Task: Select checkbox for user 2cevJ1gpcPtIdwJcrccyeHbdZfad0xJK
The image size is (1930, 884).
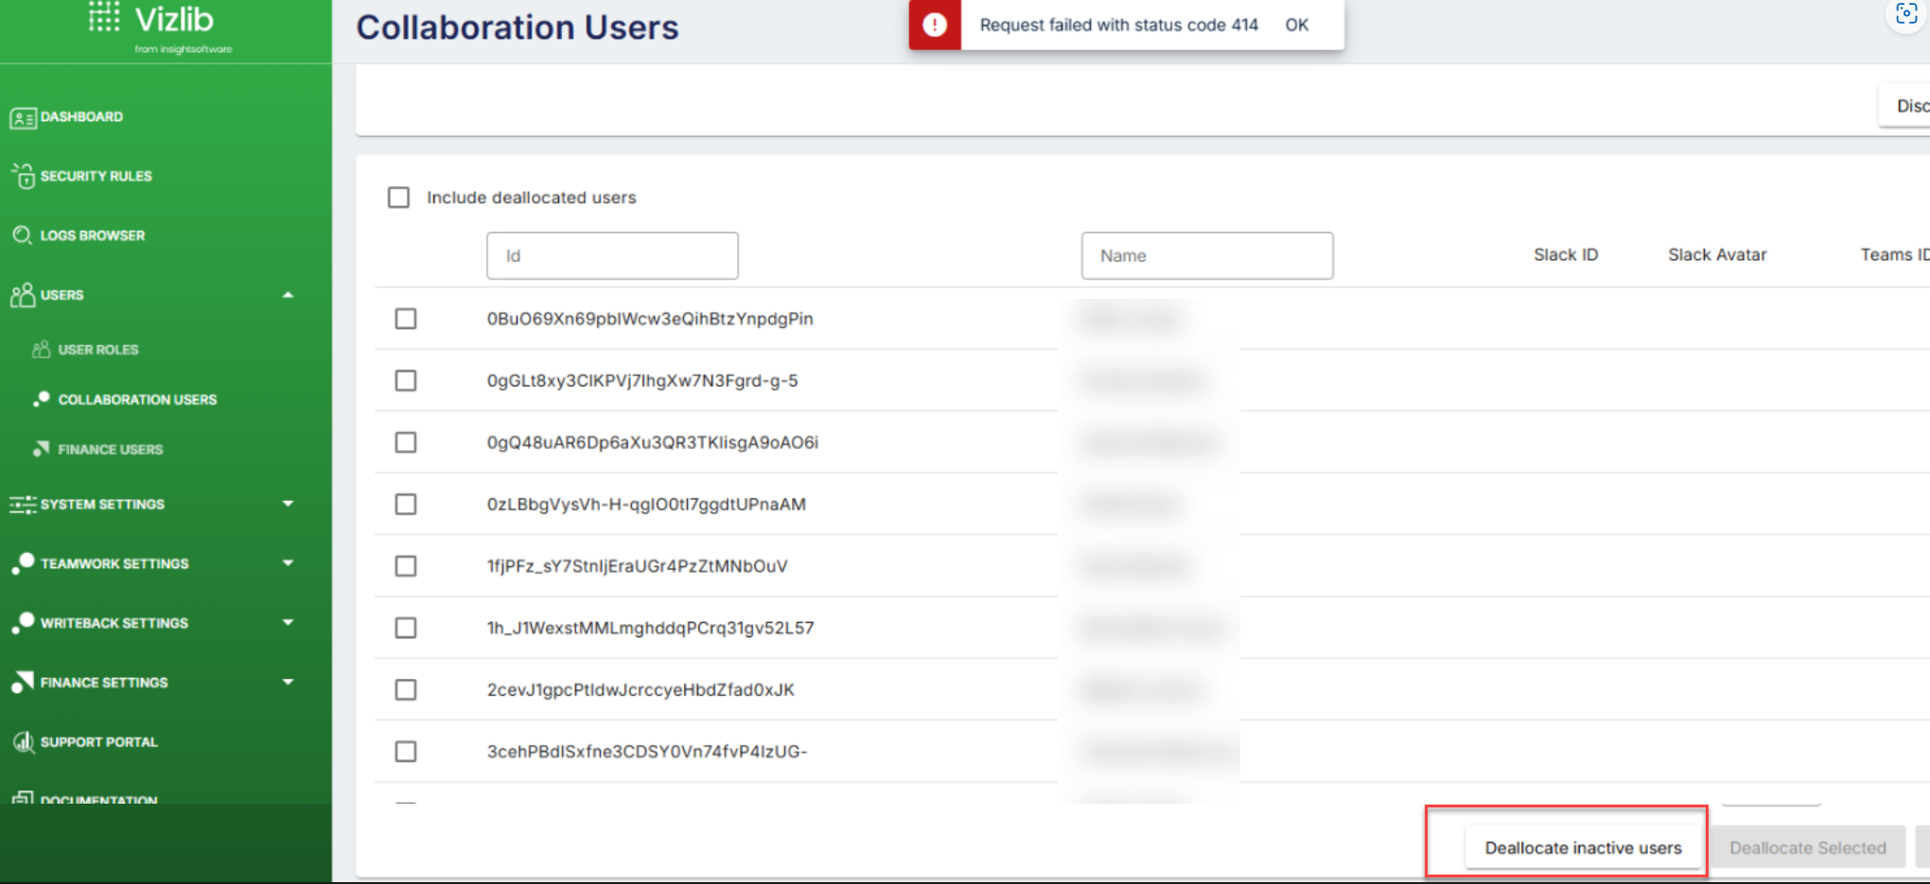Action: (406, 689)
